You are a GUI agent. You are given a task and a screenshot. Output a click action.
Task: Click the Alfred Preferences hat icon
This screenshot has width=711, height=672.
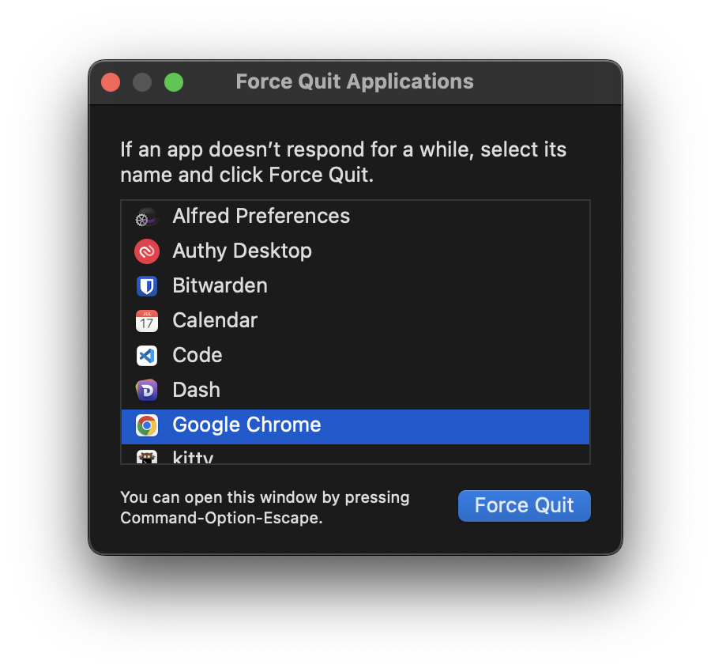[x=146, y=217]
